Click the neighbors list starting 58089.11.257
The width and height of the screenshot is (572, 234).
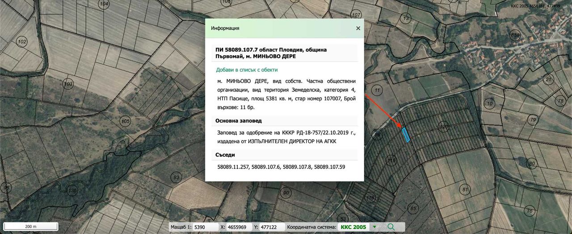tap(281, 167)
